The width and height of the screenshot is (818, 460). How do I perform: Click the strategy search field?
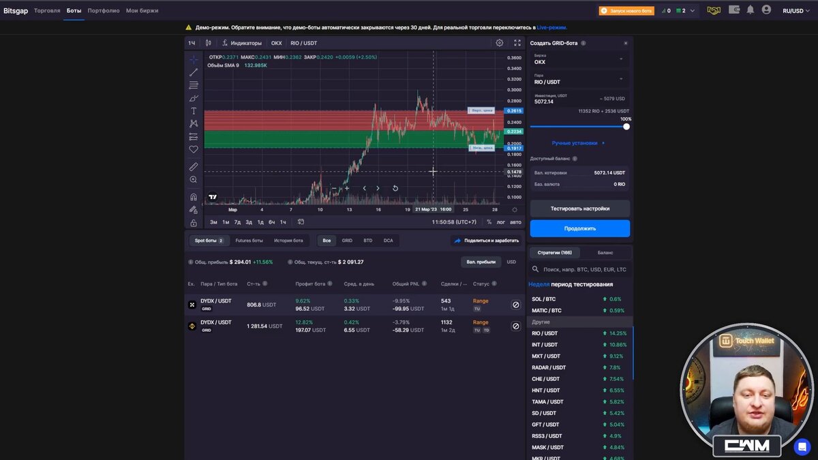(580, 269)
